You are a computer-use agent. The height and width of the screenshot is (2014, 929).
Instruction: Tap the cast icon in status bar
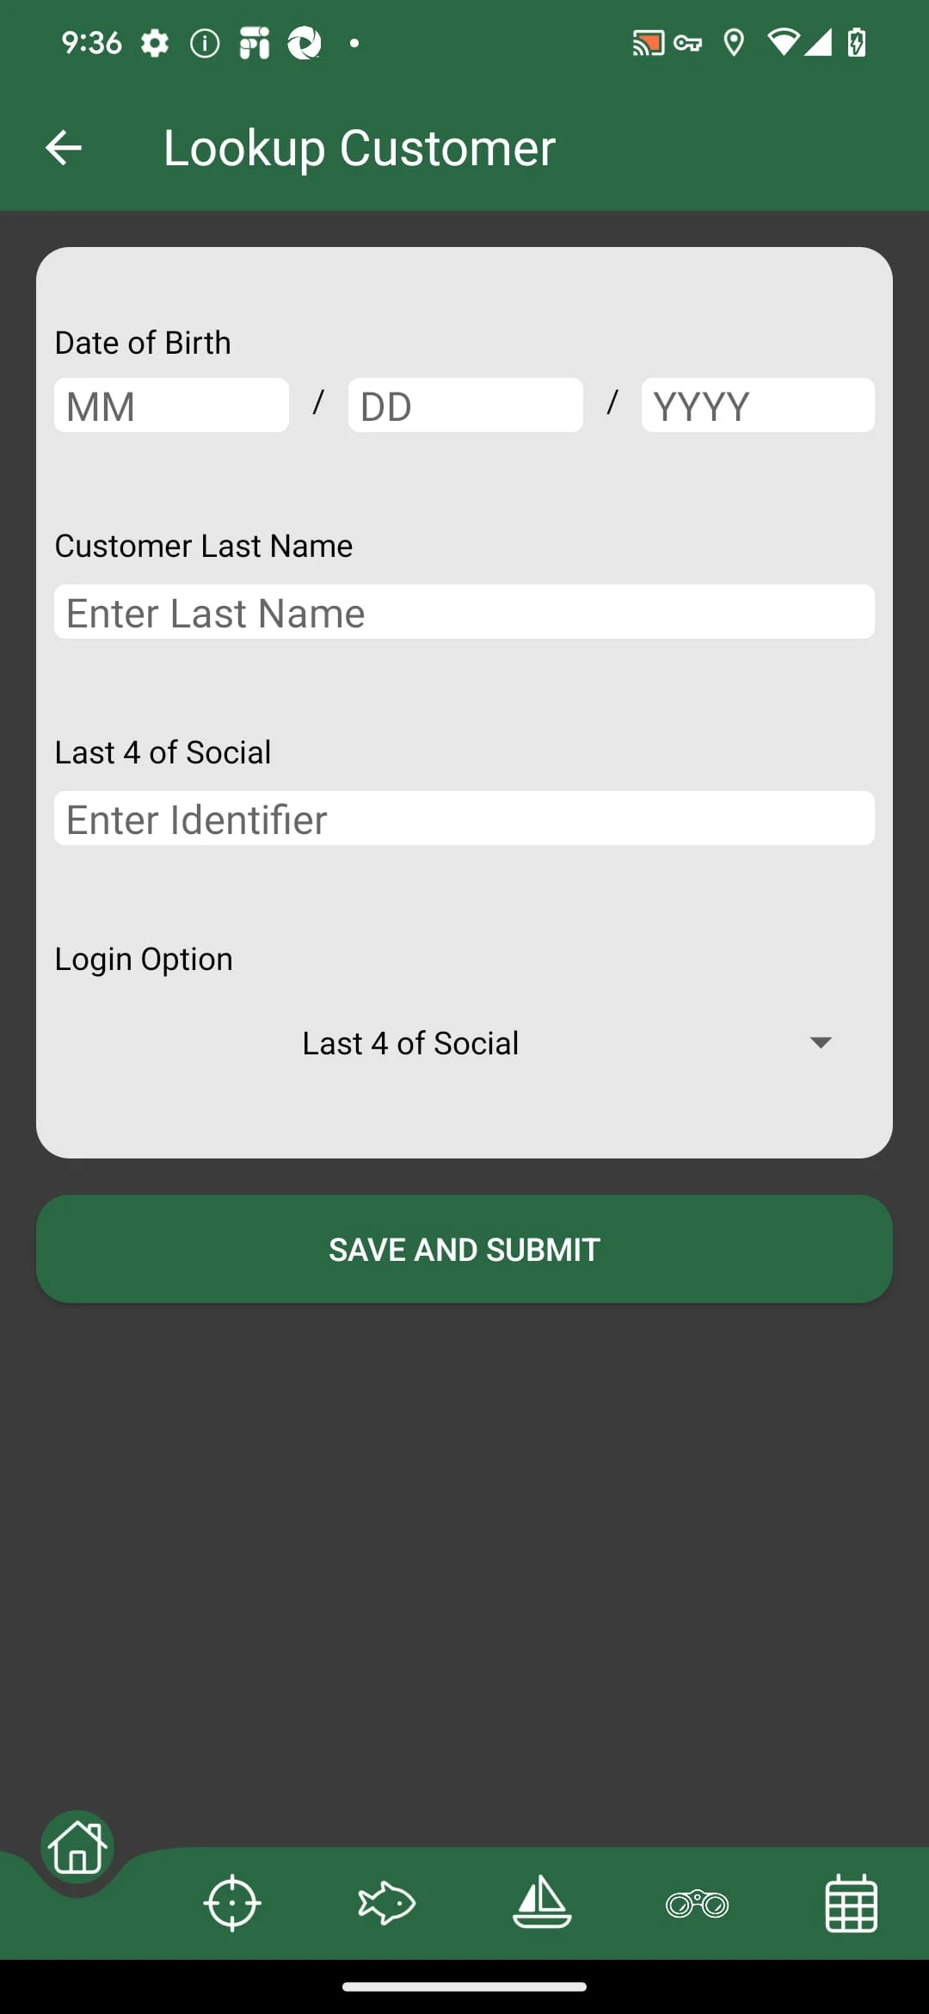click(648, 42)
